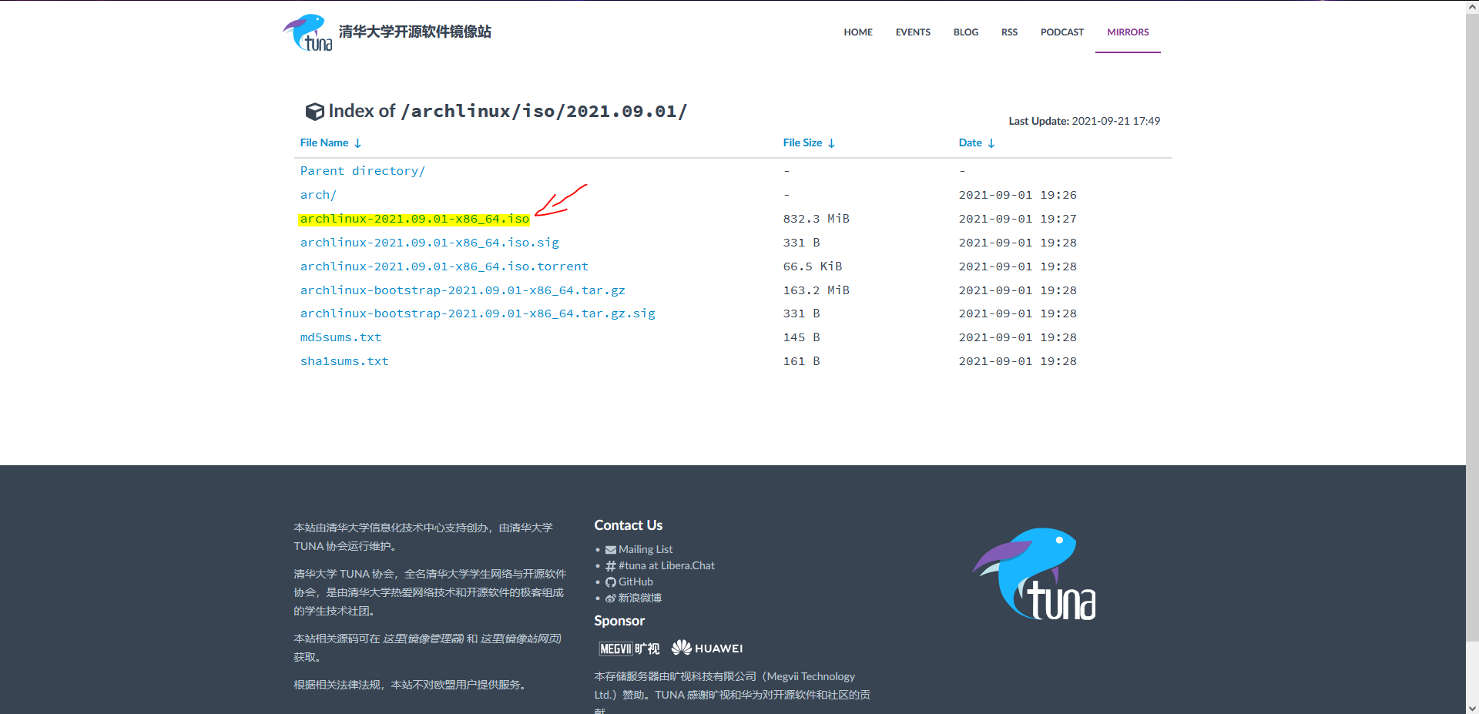Viewport: 1479px width, 714px height.
Task: Click the GitHub octocat icon in Contact Us
Action: click(x=610, y=582)
